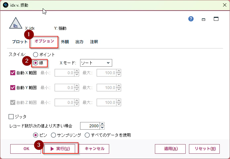Click the X range 最大 value field
This screenshot has width=230, height=159.
(107, 73)
